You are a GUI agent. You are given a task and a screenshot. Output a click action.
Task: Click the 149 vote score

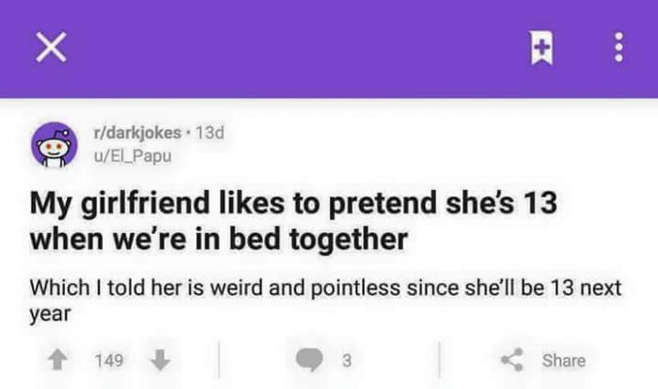click(109, 361)
